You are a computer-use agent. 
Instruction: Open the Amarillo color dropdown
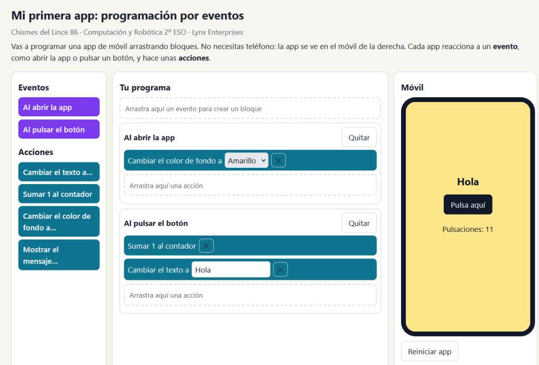246,160
